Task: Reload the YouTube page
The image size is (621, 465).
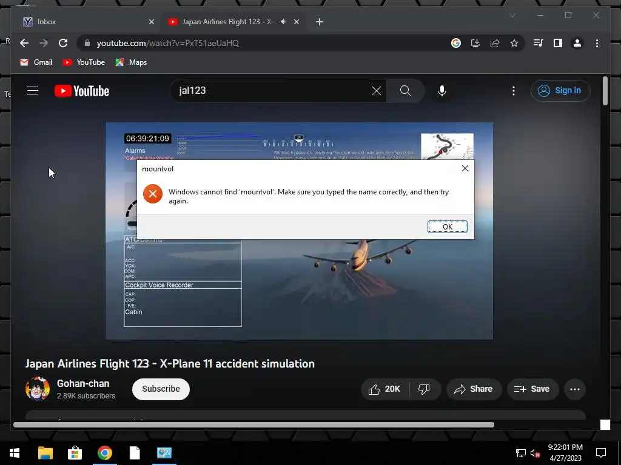Action: 63,43
